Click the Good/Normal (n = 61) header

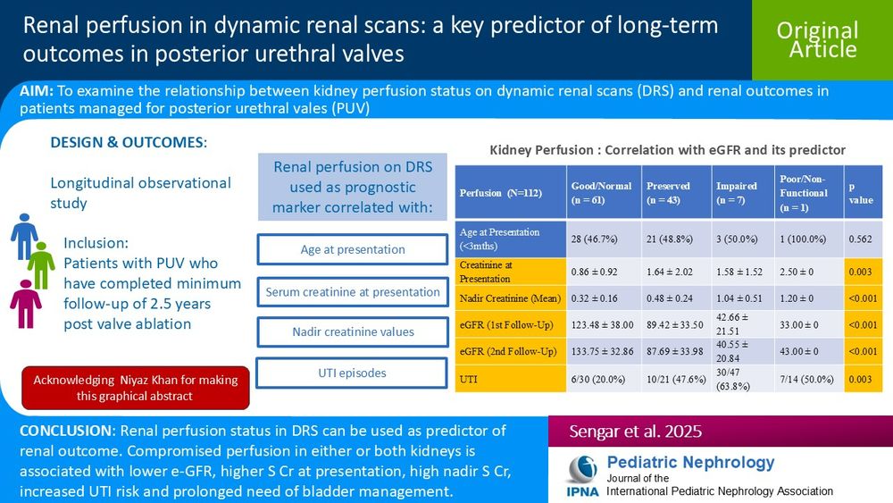tap(604, 193)
